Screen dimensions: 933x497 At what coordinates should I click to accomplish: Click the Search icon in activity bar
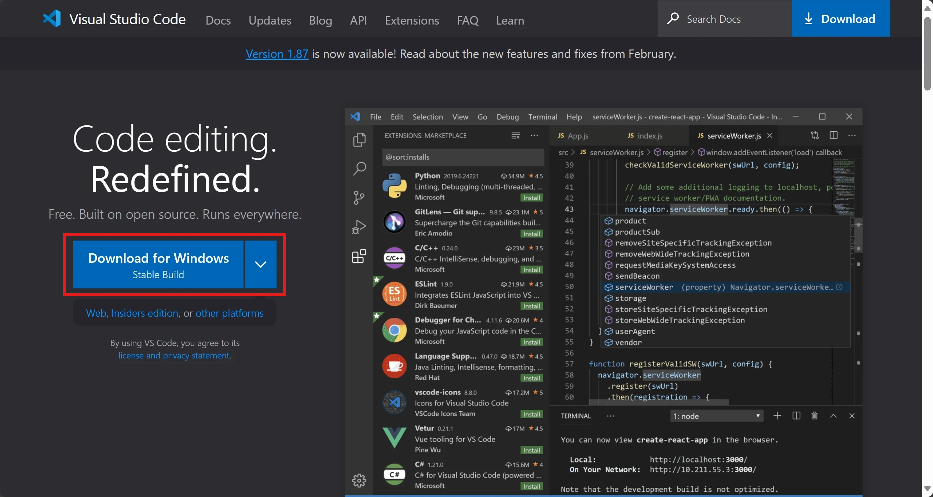click(x=359, y=169)
